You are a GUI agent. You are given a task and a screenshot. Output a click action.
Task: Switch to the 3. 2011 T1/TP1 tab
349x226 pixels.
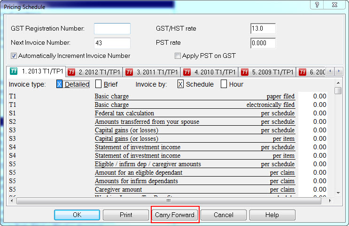pos(152,72)
